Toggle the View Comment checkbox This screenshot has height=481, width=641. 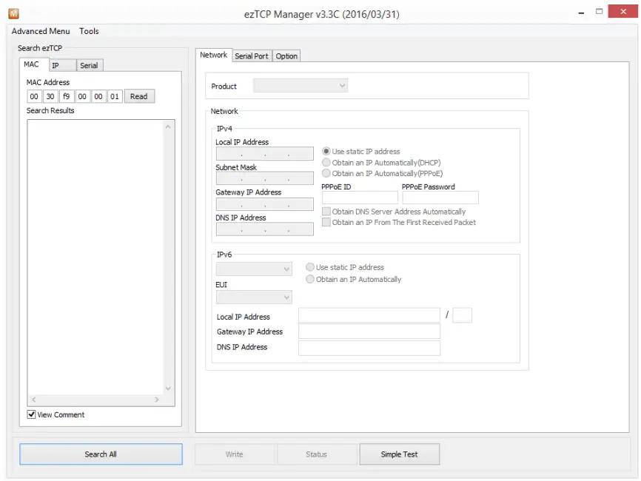point(32,414)
